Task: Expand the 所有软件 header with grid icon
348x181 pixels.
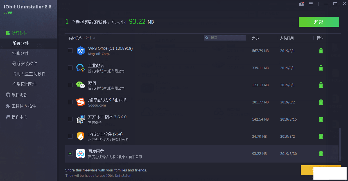Action: (x=17, y=33)
